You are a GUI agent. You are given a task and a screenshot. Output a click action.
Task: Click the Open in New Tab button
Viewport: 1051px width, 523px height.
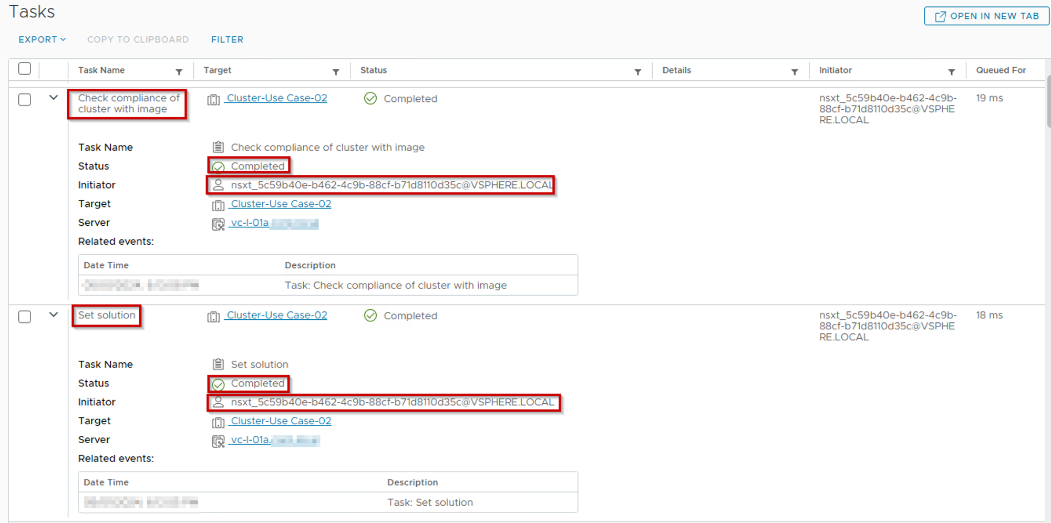click(986, 16)
